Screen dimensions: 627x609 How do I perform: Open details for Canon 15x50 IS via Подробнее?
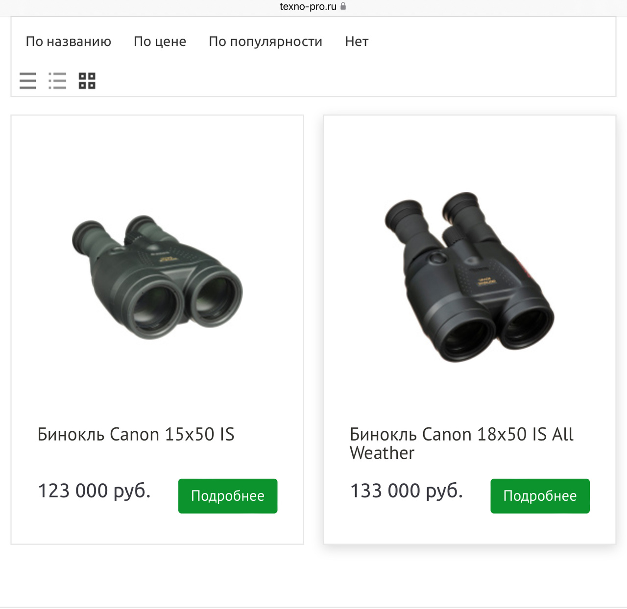(228, 496)
